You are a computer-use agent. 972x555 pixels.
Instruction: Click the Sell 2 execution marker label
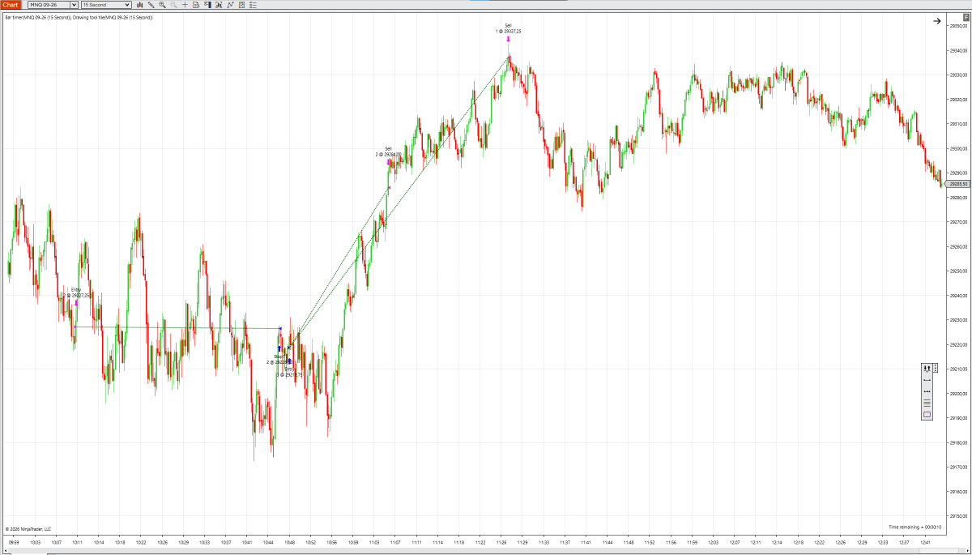[388, 152]
